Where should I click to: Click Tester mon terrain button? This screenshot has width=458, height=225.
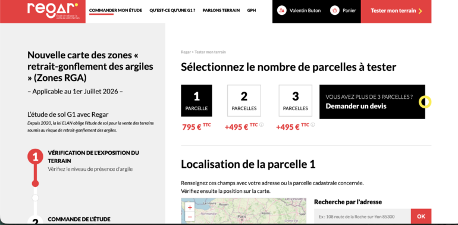[396, 11]
